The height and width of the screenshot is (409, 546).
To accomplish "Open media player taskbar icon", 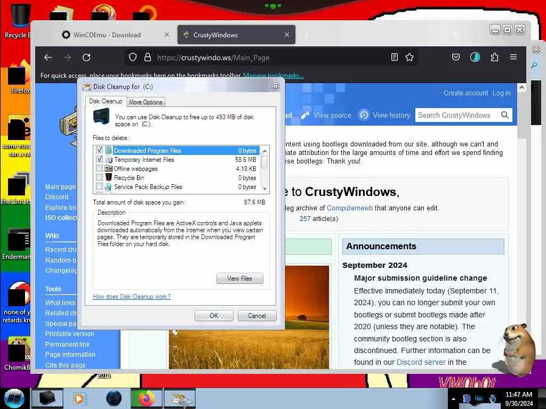I will tap(79, 398).
